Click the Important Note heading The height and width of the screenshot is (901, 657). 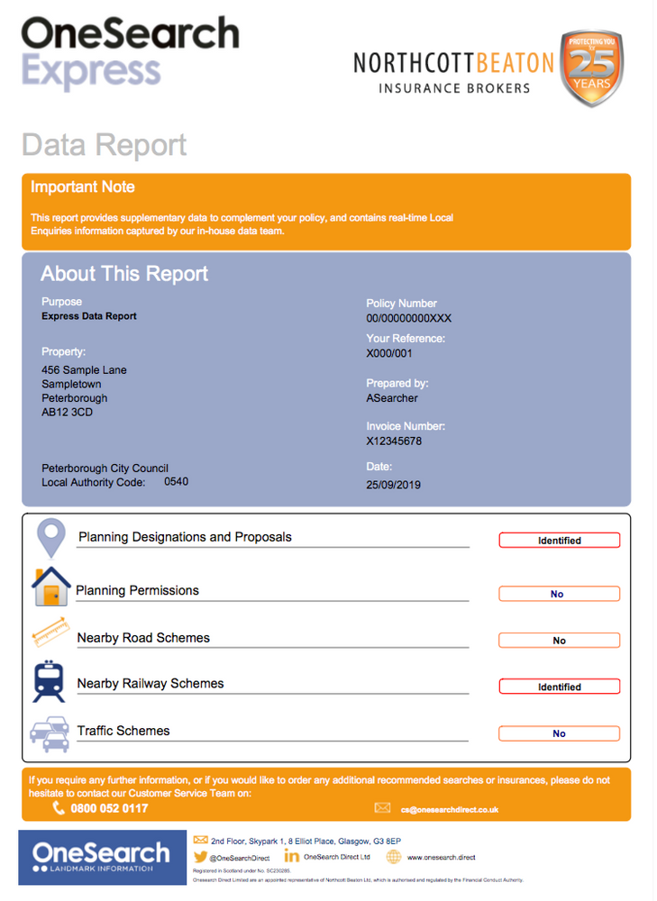[x=83, y=187]
